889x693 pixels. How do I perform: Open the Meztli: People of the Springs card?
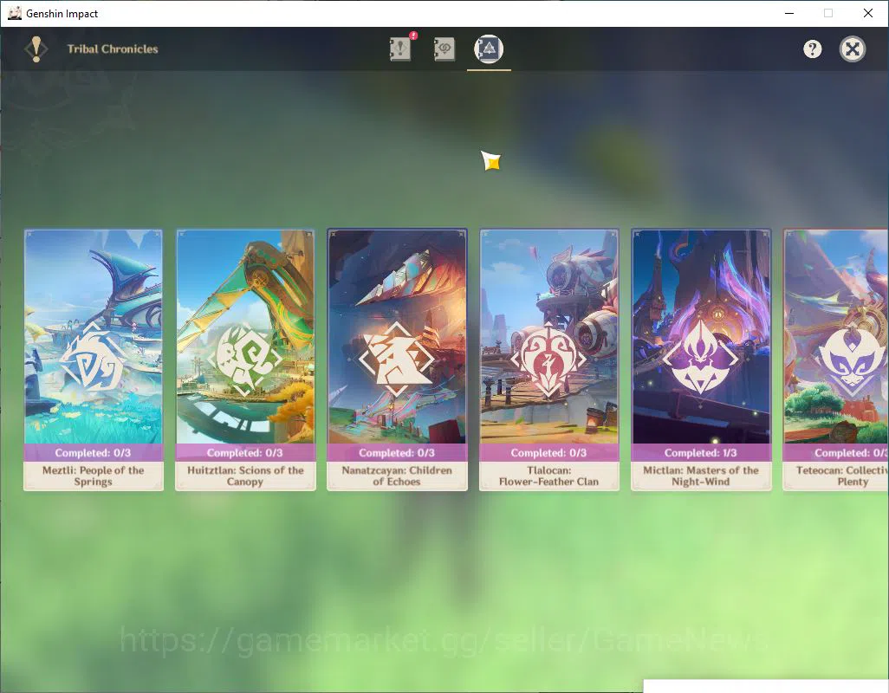(94, 359)
